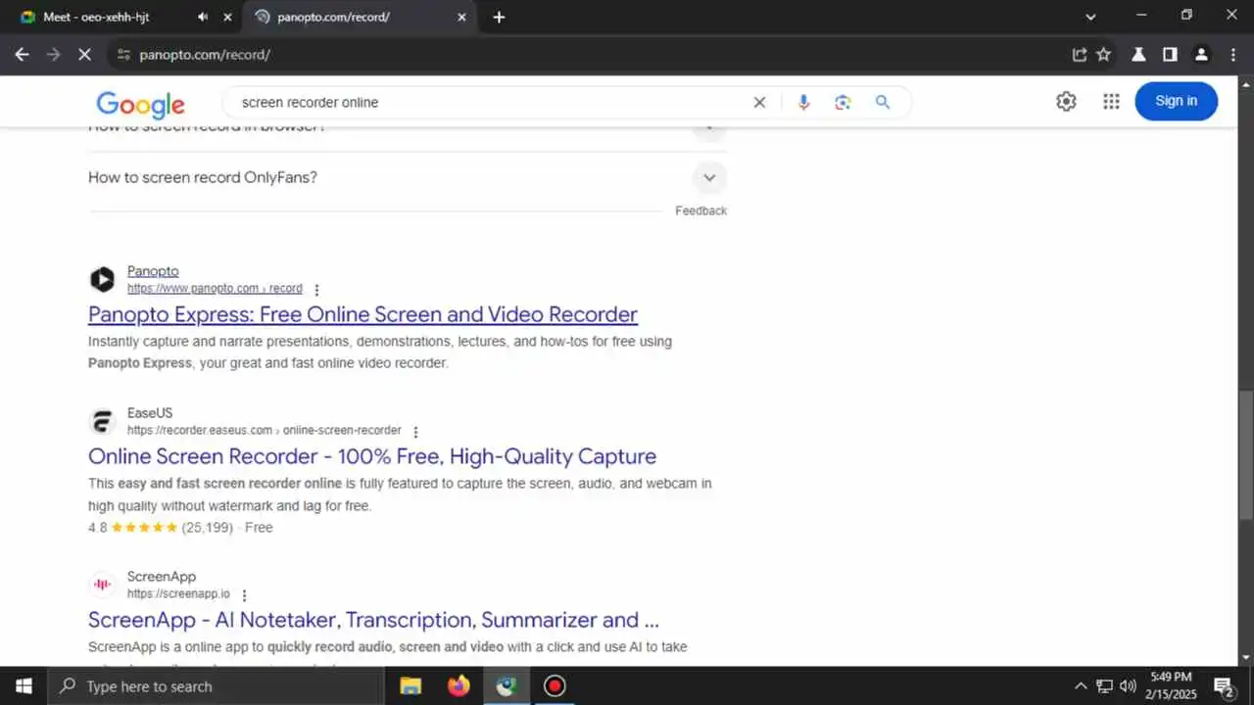This screenshot has width=1254, height=705.
Task: Click the browser back arrow
Action: tap(22, 55)
